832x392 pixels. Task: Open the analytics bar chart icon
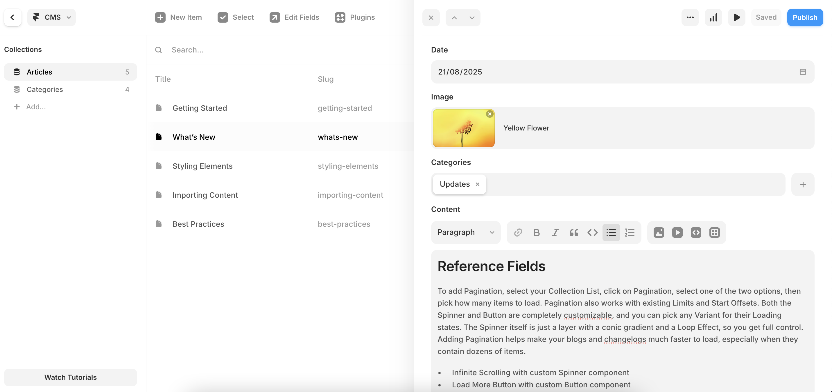point(713,17)
